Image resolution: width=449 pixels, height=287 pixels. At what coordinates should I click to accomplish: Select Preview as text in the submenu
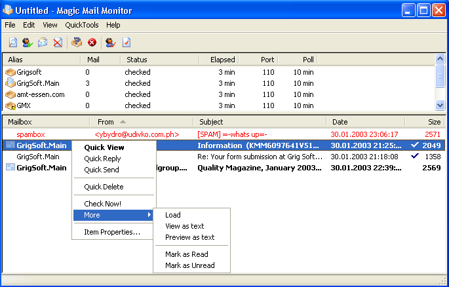(x=192, y=237)
